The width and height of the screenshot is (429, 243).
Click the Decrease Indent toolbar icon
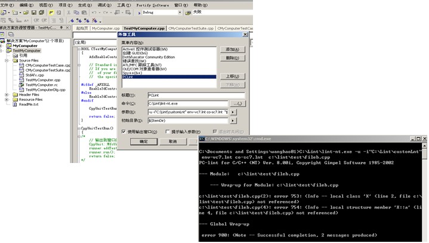[36, 20]
